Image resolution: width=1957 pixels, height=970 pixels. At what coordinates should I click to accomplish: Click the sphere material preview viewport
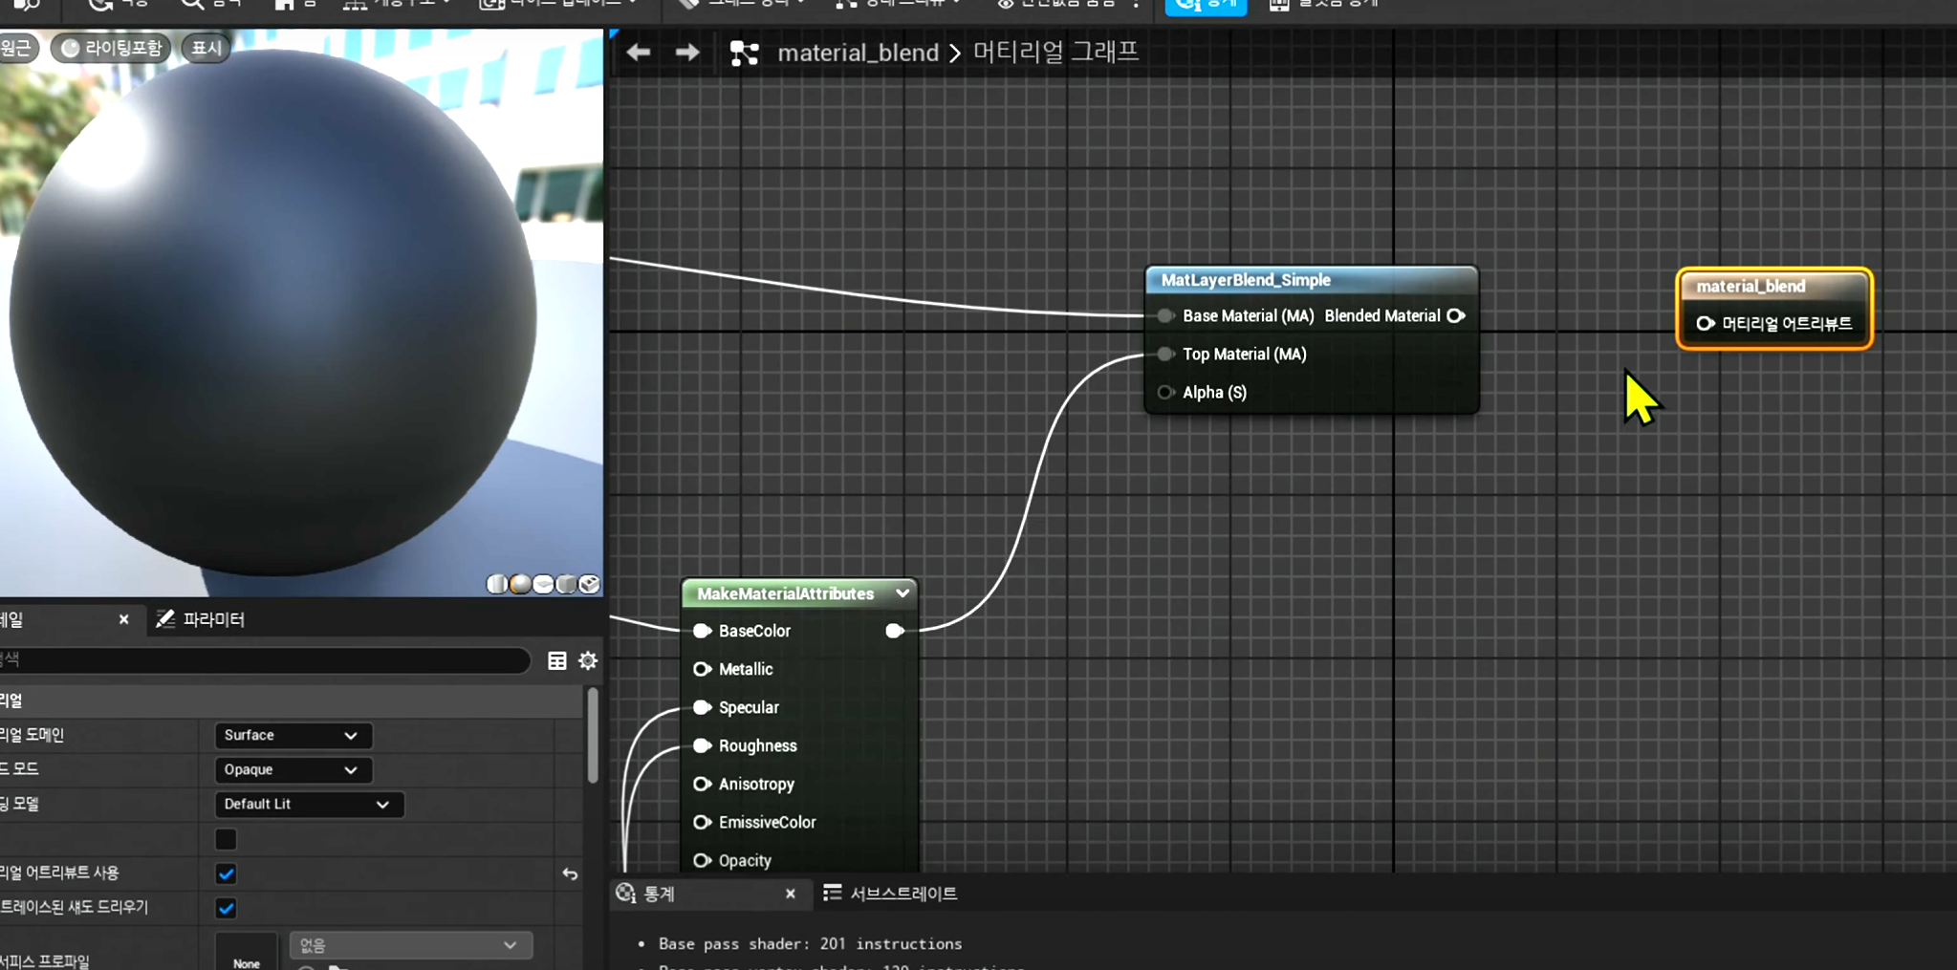coord(301,313)
